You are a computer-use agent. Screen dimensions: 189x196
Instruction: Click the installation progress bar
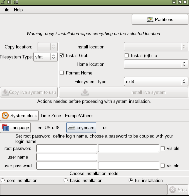83,190
